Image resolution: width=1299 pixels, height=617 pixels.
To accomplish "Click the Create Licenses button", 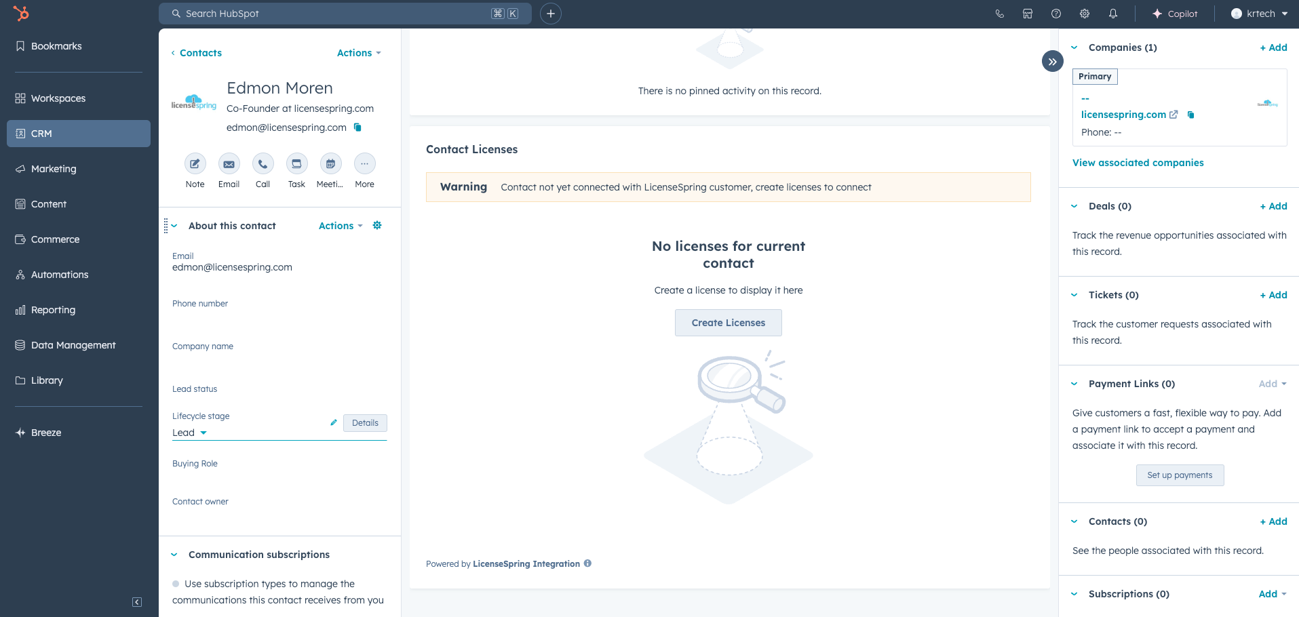I will 728,323.
